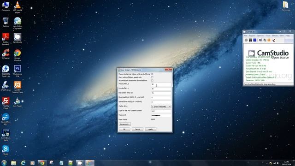The height and width of the screenshot is (166, 295).
Task: Close the Ace Stream HD Options dialog
Action: point(169,70)
